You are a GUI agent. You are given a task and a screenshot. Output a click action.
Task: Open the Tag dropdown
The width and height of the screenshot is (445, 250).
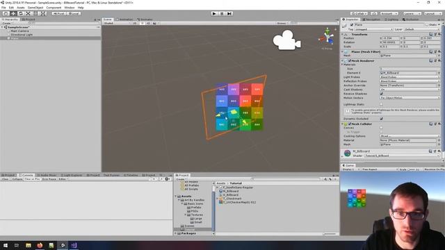(x=374, y=29)
